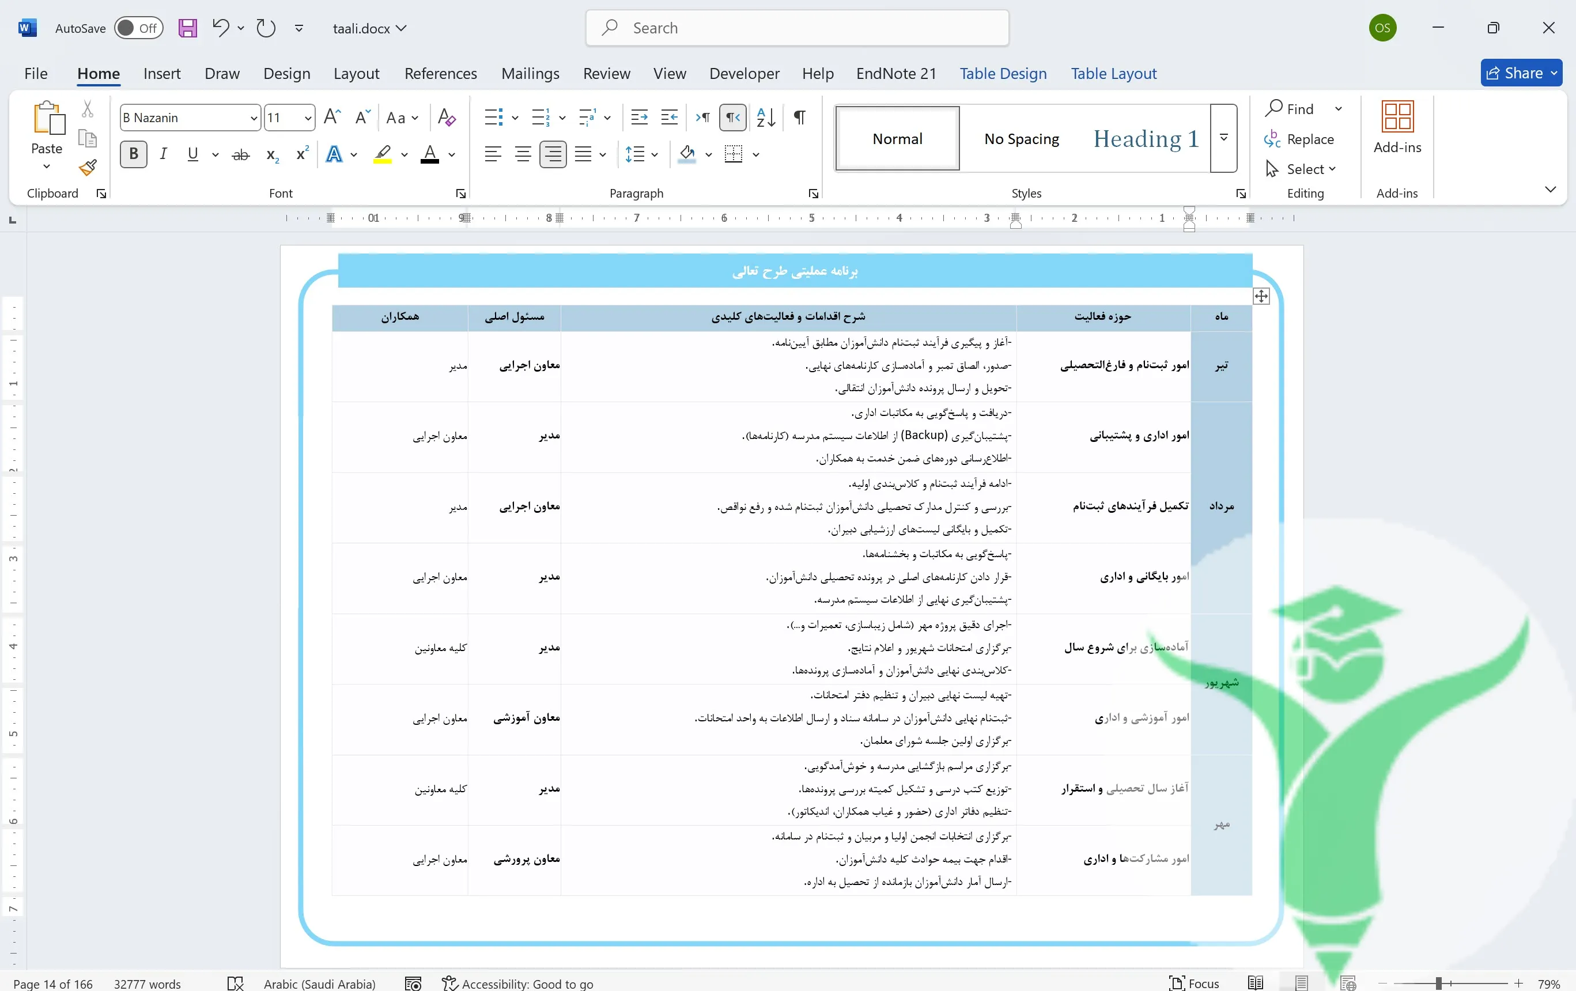Viewport: 1576px width, 991px height.
Task: Switch to the References tab
Action: (440, 73)
